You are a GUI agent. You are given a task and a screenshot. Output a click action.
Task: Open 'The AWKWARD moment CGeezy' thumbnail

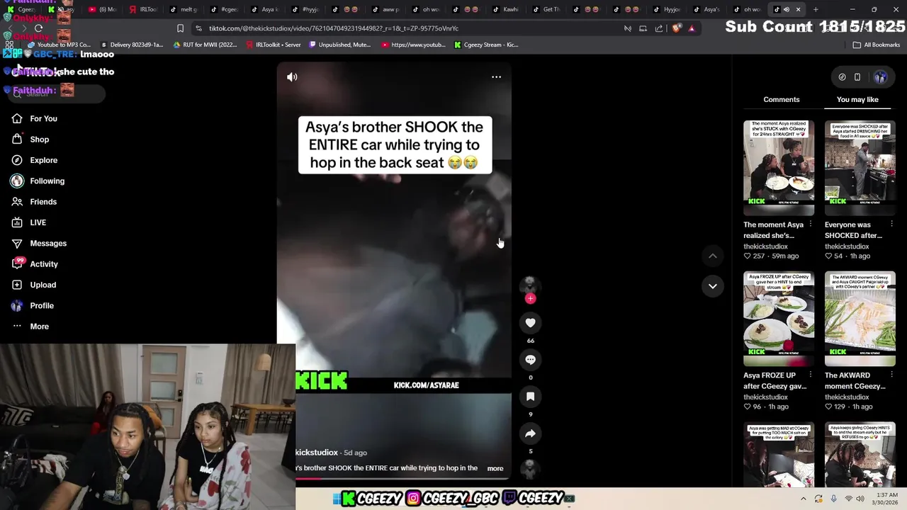coord(860,319)
